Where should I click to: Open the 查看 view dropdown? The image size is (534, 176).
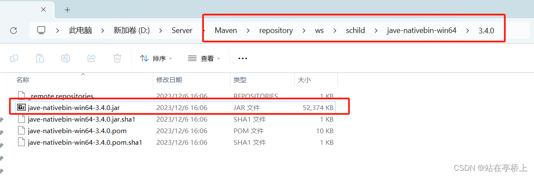[x=204, y=58]
